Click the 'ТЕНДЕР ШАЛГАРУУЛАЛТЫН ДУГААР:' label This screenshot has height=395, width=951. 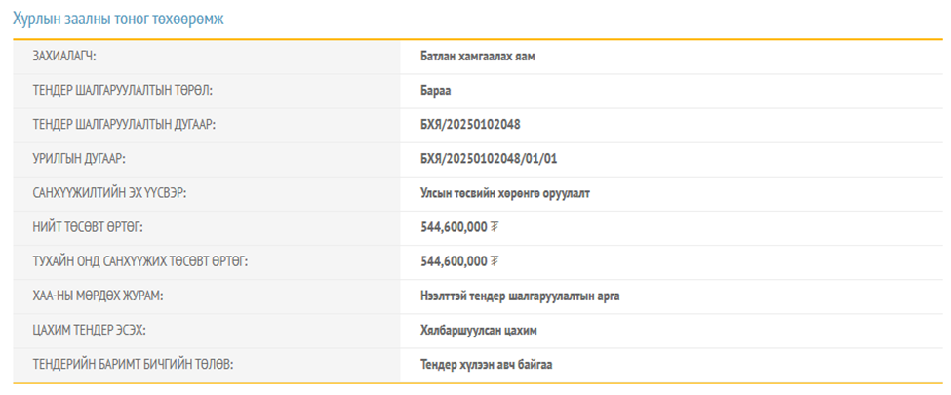(x=124, y=125)
